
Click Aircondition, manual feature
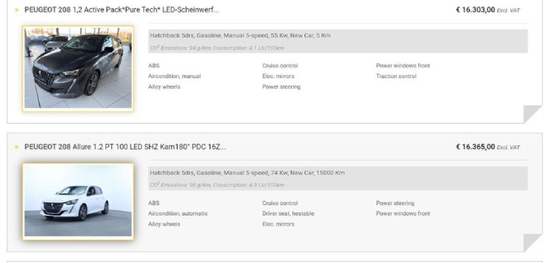click(175, 76)
